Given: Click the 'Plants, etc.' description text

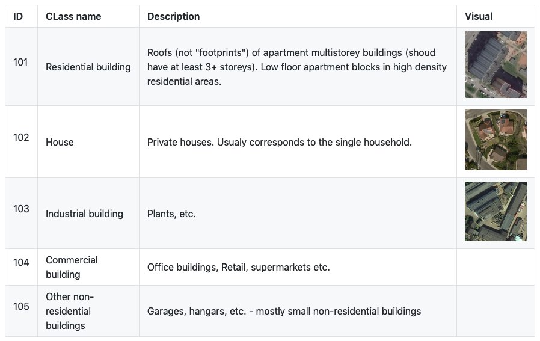Looking at the screenshot, I should 171,214.
